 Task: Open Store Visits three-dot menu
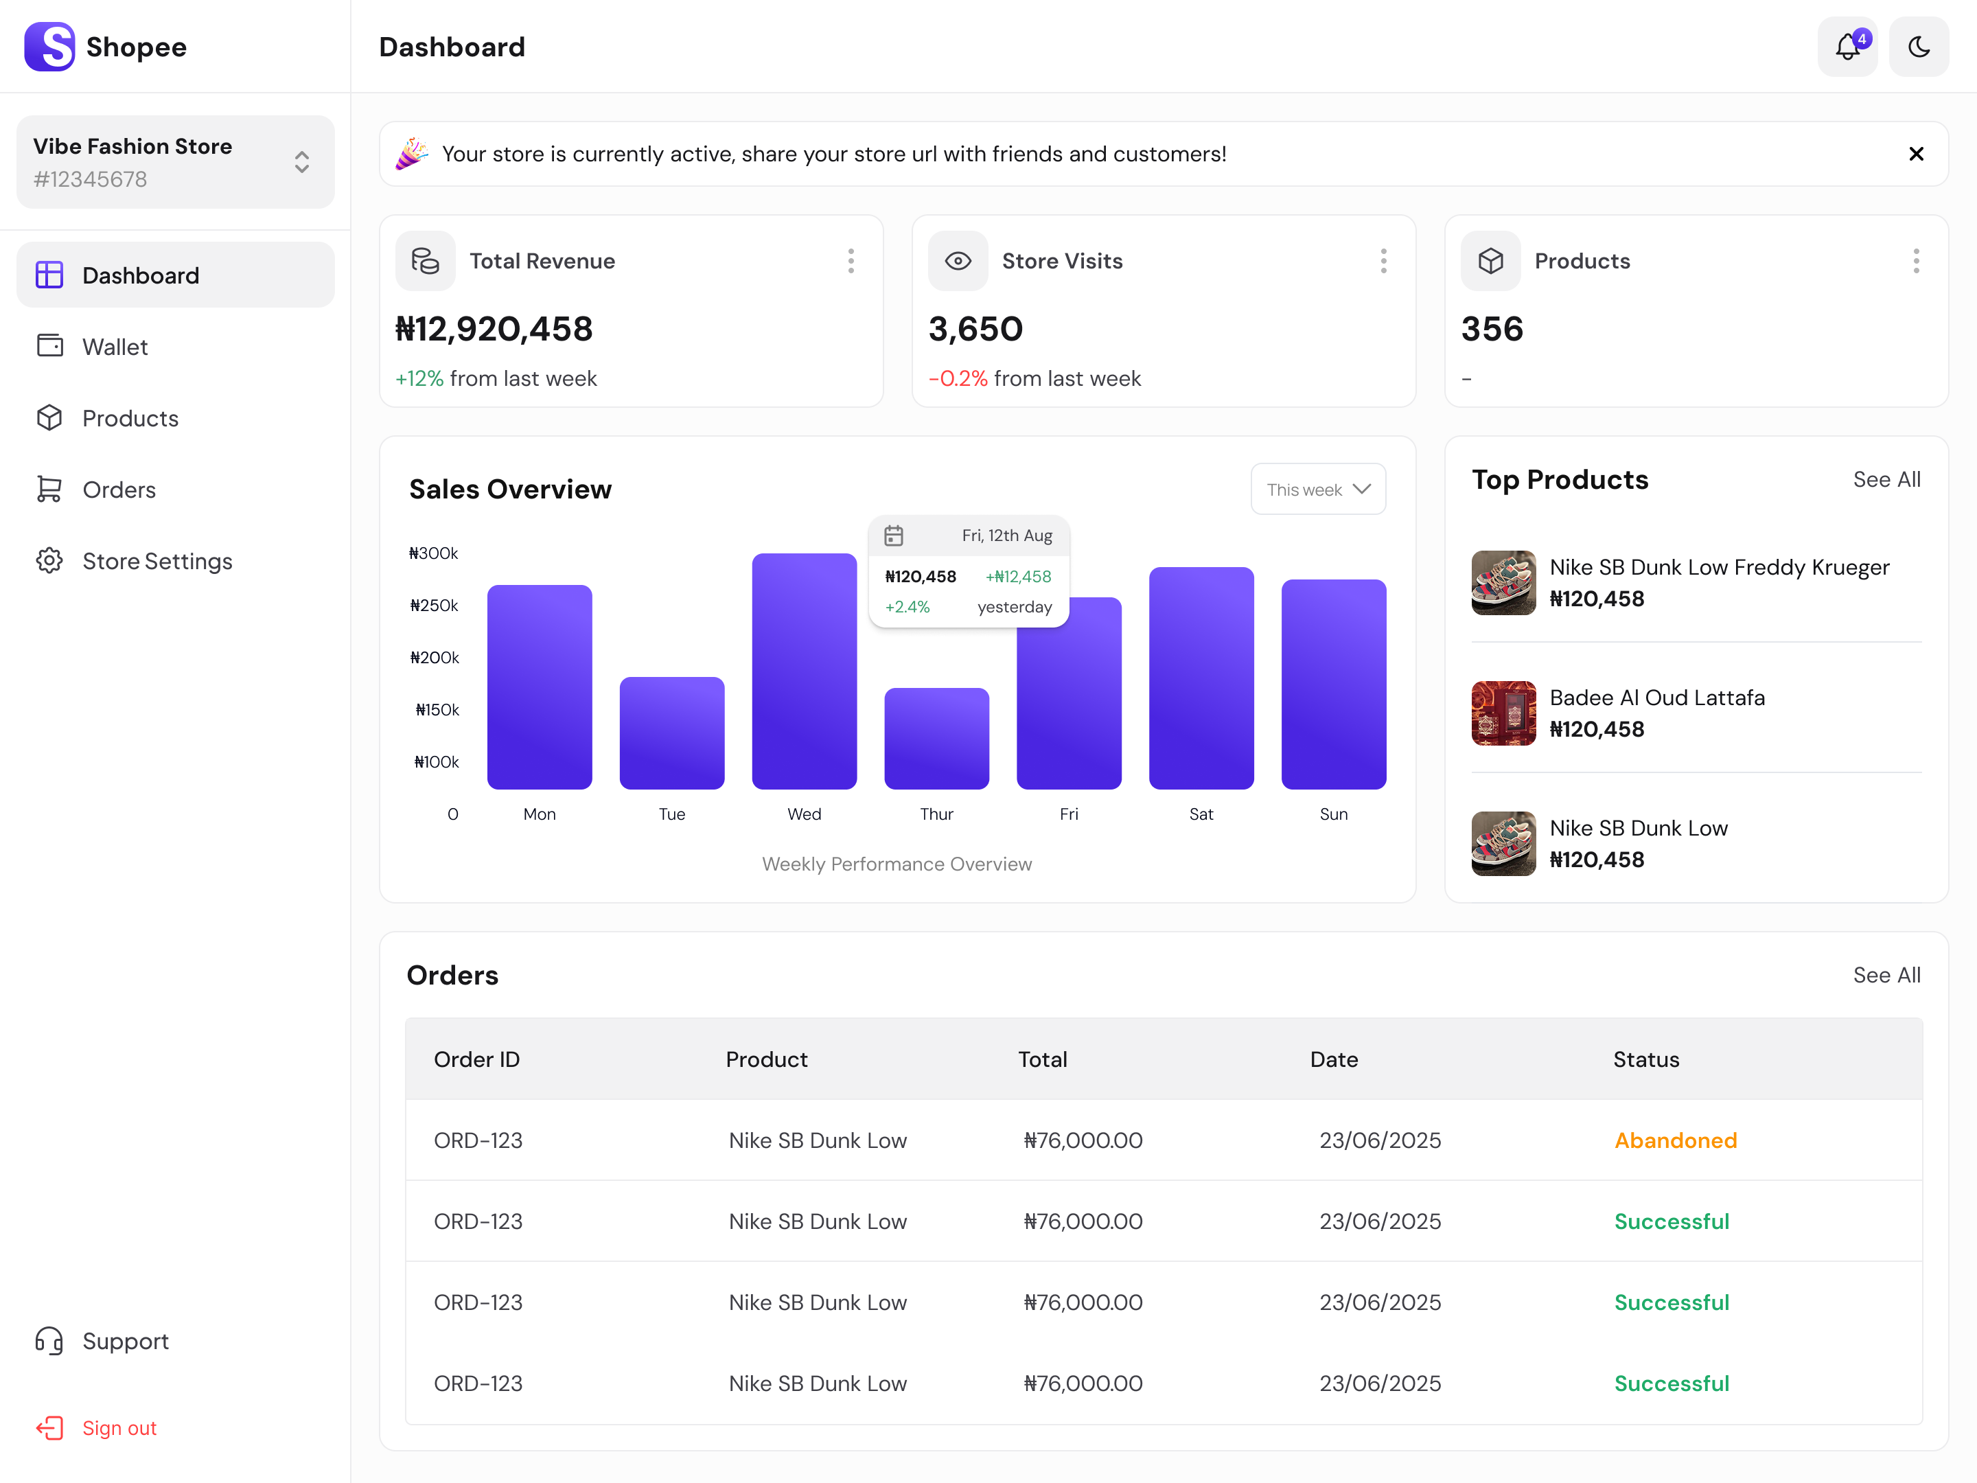(x=1383, y=260)
